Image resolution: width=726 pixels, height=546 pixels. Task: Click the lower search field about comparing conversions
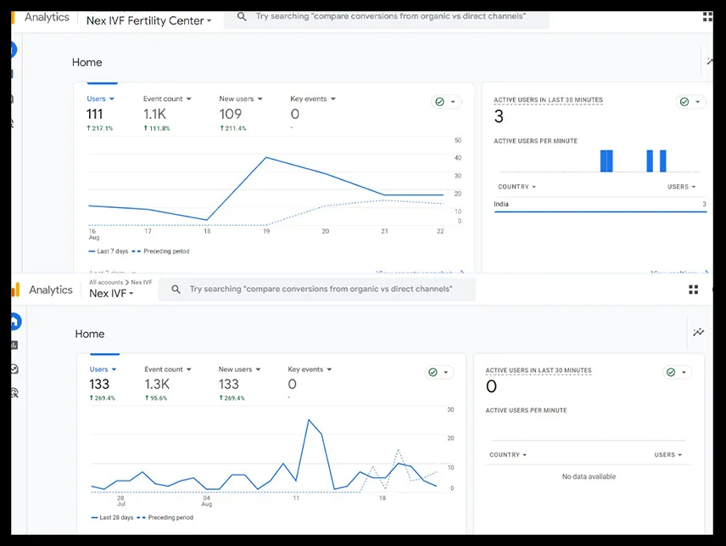pos(317,290)
